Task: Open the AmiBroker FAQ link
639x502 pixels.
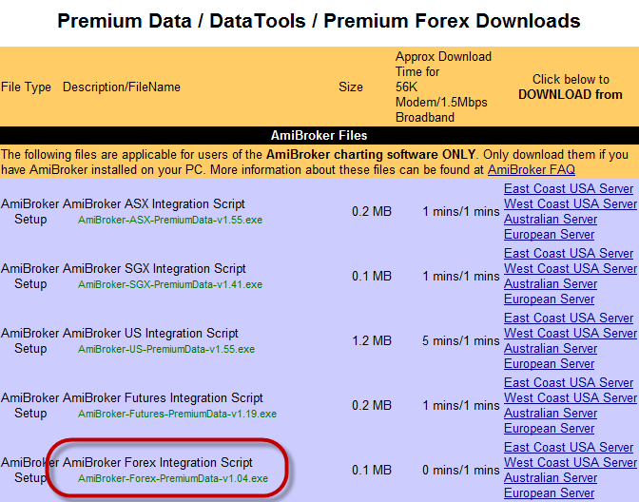Action: pos(532,169)
